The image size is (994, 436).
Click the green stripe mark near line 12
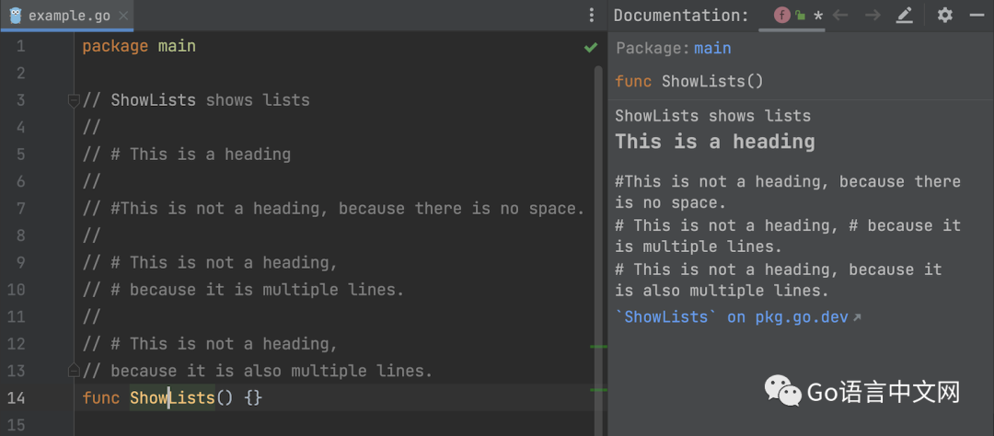(598, 347)
